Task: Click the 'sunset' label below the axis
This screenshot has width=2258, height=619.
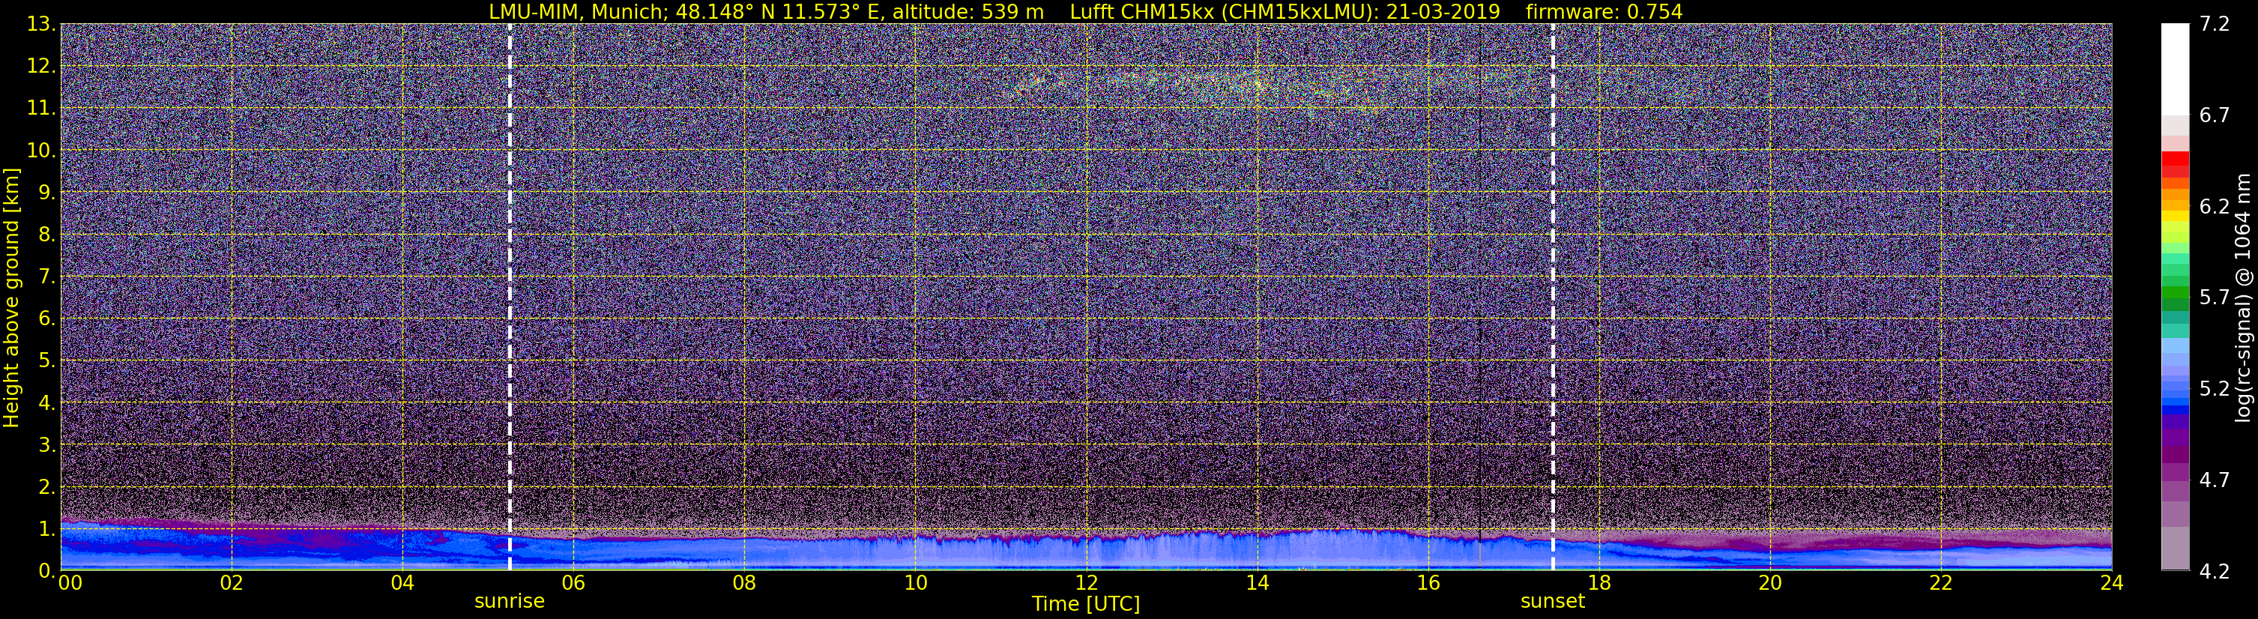Action: click(x=1552, y=602)
